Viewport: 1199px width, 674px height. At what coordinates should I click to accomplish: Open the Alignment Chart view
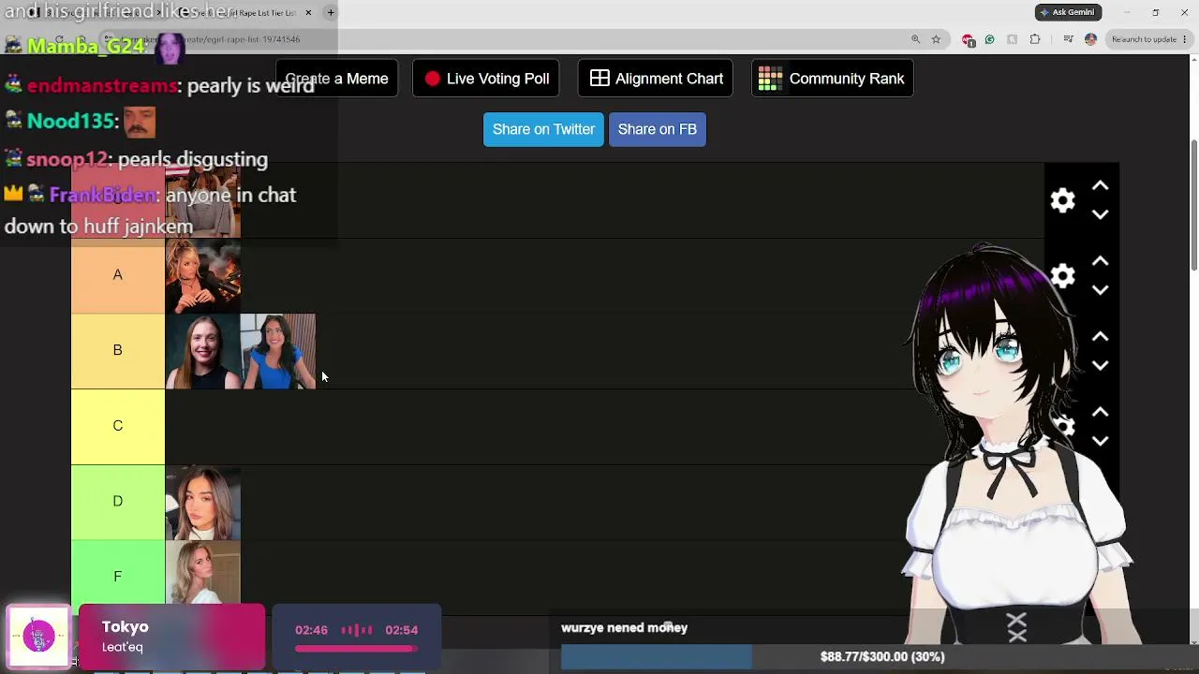tap(656, 79)
